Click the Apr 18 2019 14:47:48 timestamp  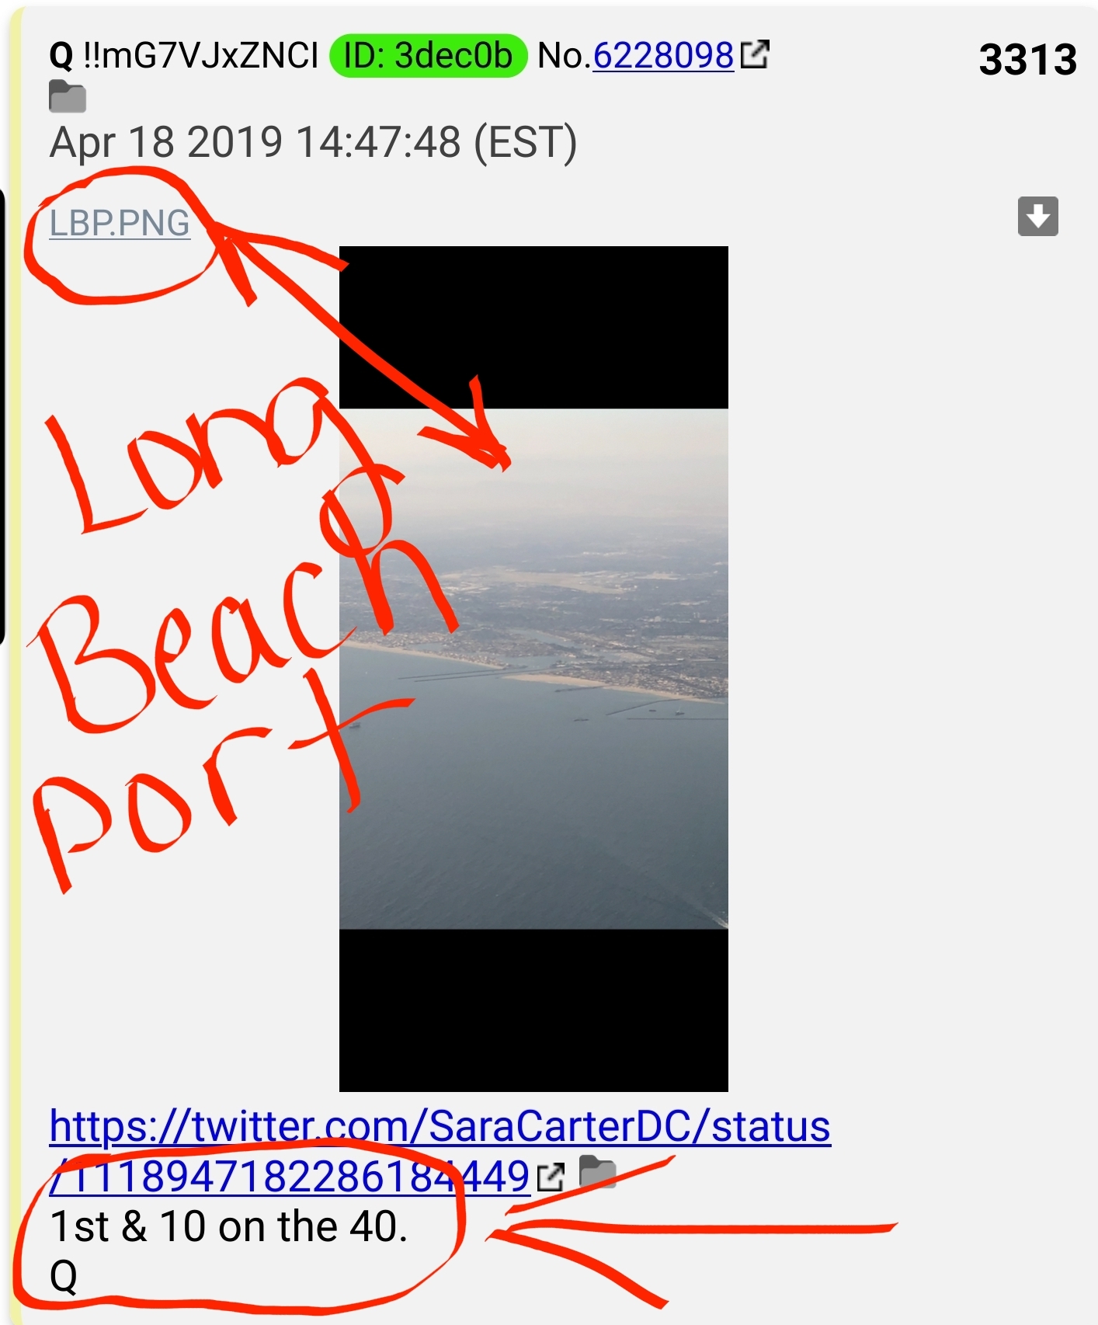pyautogui.click(x=313, y=143)
